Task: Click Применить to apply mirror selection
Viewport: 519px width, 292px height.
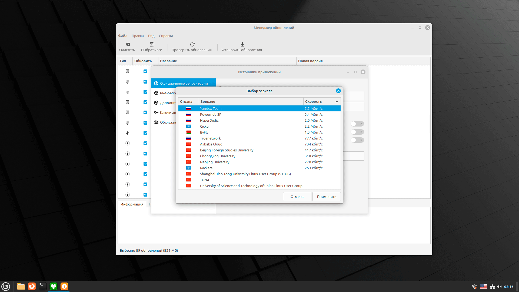Action: coord(326,197)
